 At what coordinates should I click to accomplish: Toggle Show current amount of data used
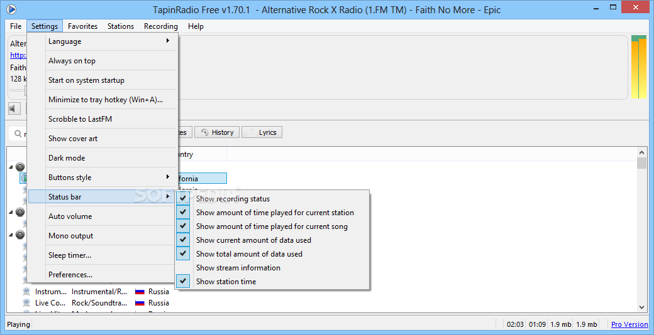(272, 240)
